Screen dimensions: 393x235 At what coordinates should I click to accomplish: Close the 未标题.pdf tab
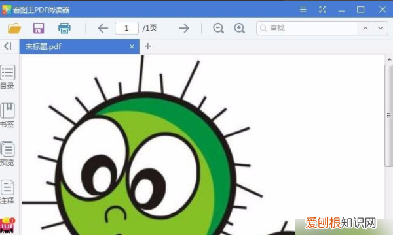[132, 46]
